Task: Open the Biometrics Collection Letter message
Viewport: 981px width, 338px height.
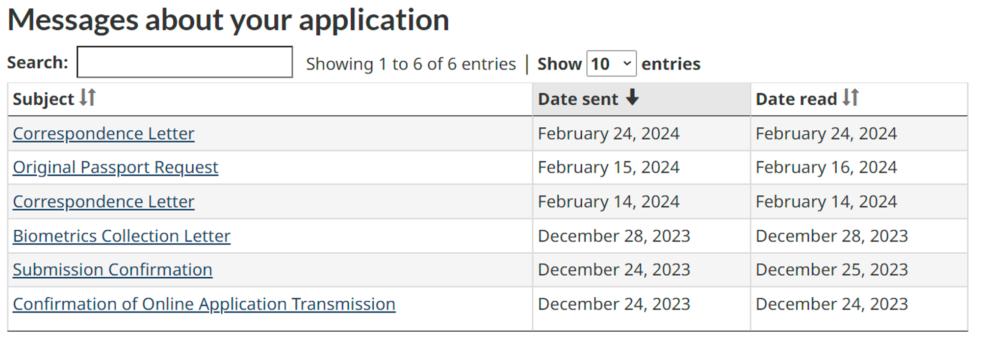Action: [121, 236]
